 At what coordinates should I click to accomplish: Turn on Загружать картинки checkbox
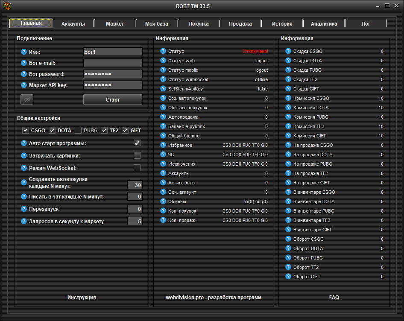pos(137,155)
